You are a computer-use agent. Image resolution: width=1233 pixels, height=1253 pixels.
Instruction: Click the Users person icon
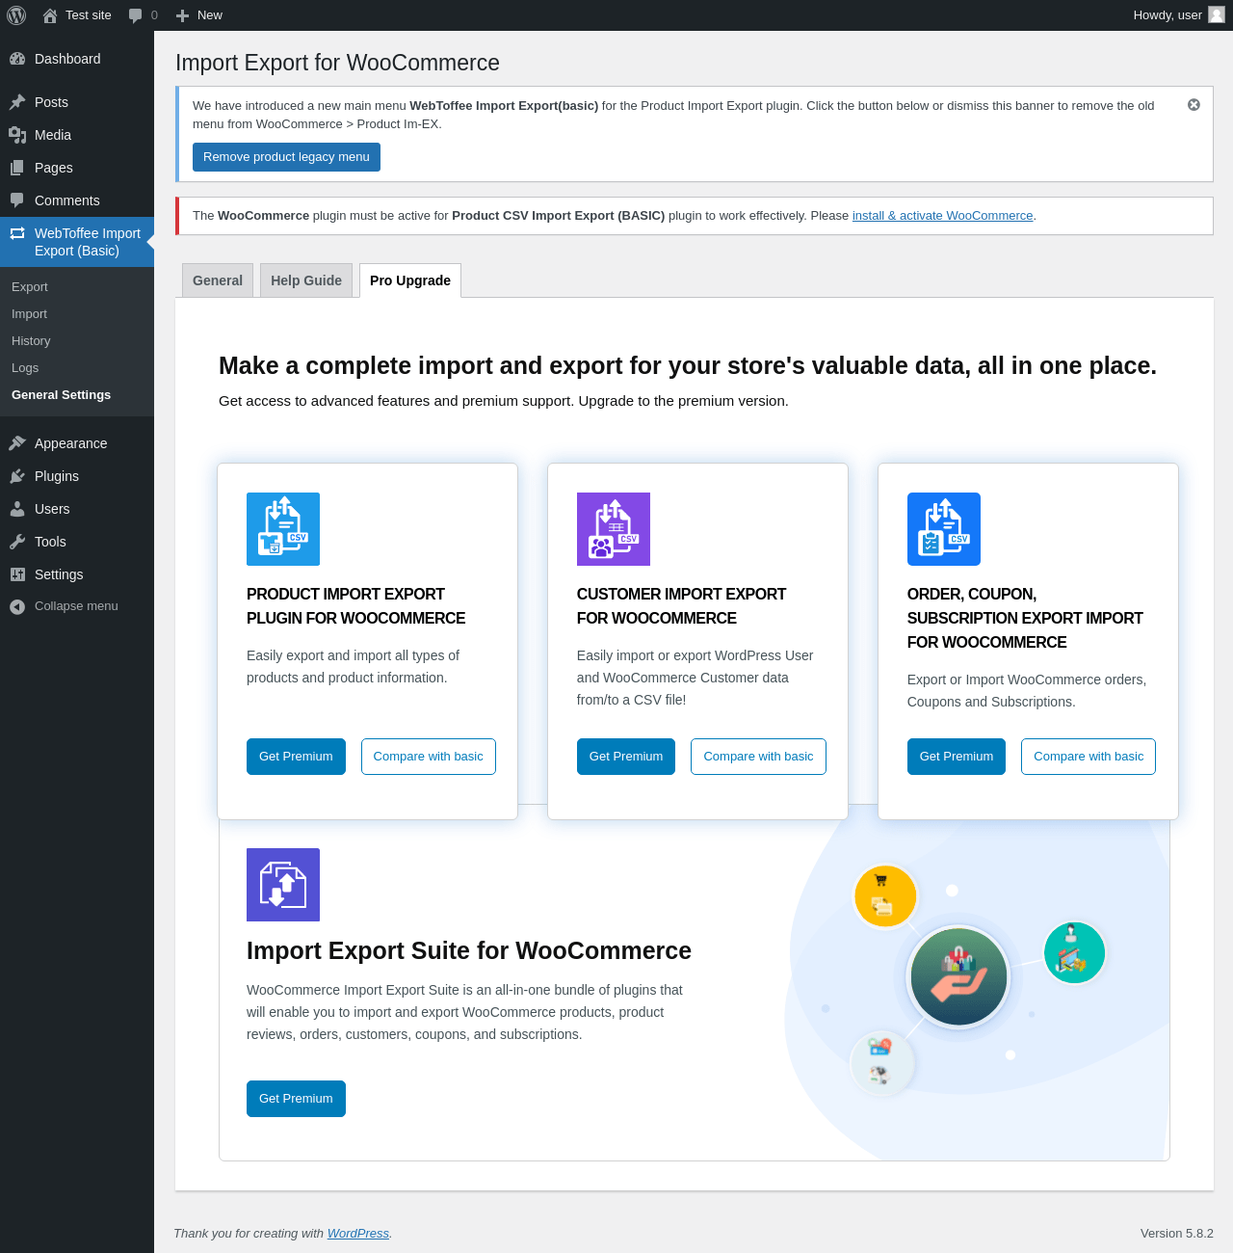(x=17, y=509)
